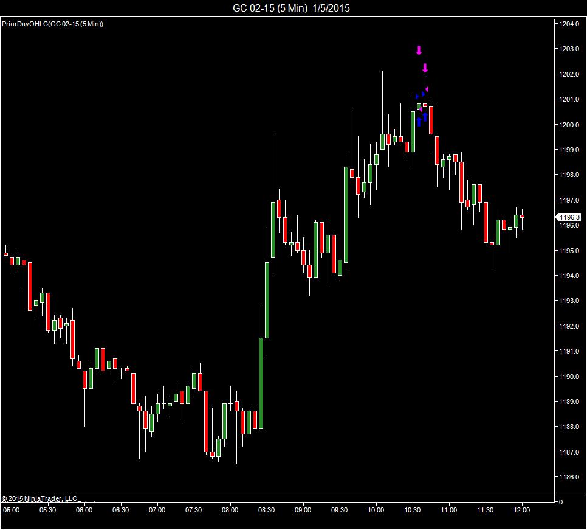Viewport: 587px width, 530px height.
Task: Click the 1197.0 price axis label
Action: pos(569,200)
